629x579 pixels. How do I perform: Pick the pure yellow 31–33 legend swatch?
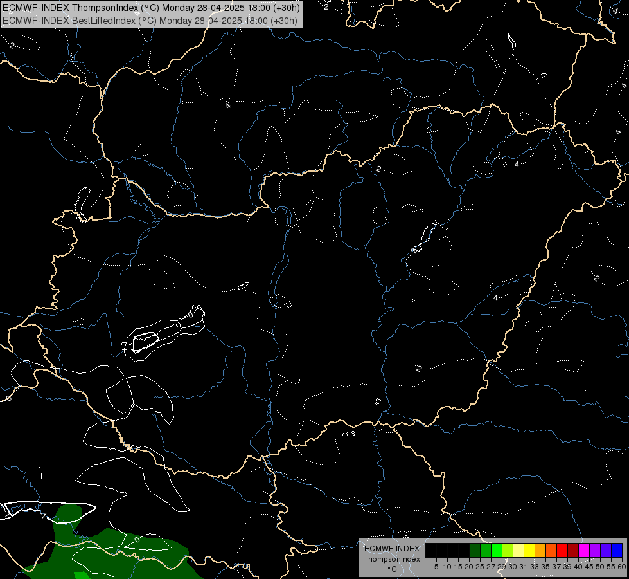(529, 550)
